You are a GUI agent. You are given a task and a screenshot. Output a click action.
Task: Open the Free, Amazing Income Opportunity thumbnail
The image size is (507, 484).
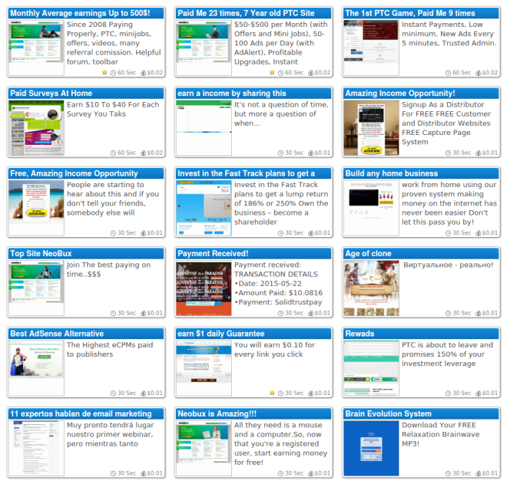point(36,208)
